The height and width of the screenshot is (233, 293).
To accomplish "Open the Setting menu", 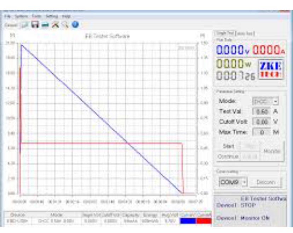I will 52,16.
